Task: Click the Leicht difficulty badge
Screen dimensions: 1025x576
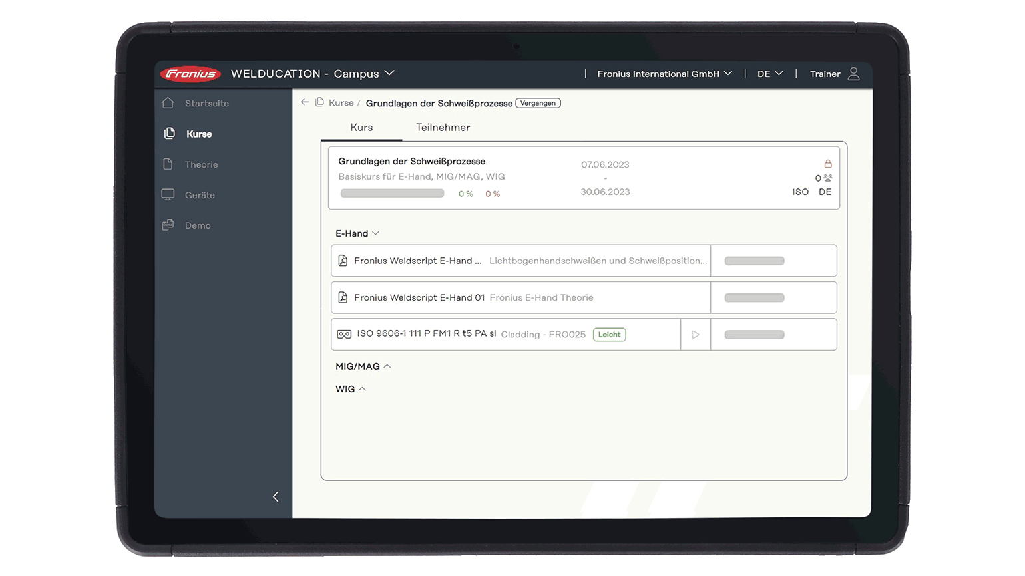Action: point(609,335)
